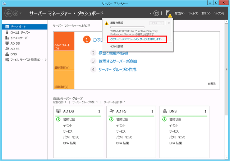Click the AD DS tile server icon
This screenshot has height=161, width=230.
58,111
